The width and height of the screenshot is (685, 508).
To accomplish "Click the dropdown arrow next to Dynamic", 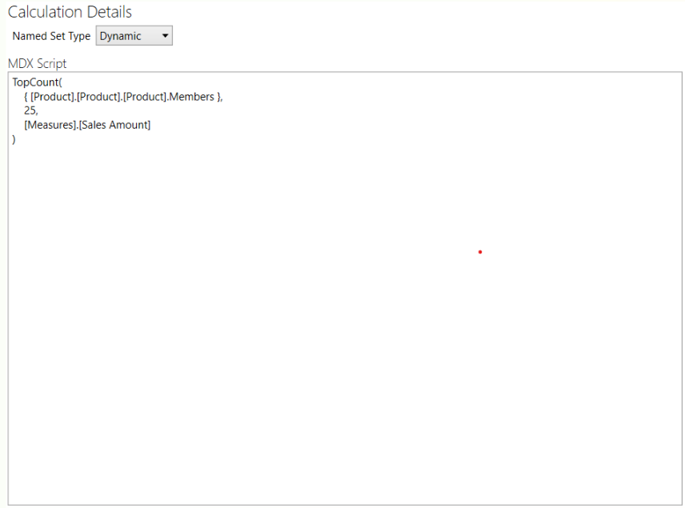I will [x=166, y=35].
